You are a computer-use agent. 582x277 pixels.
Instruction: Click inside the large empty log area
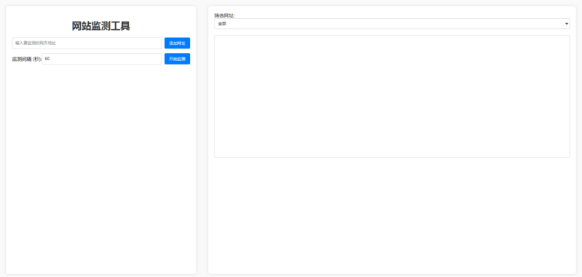point(391,96)
